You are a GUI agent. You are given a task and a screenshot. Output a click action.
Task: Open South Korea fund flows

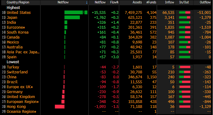[x=18, y=32]
